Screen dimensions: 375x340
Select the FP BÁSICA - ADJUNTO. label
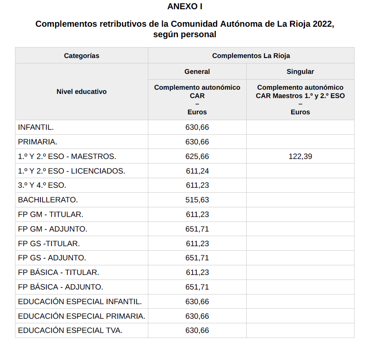[x=60, y=287]
